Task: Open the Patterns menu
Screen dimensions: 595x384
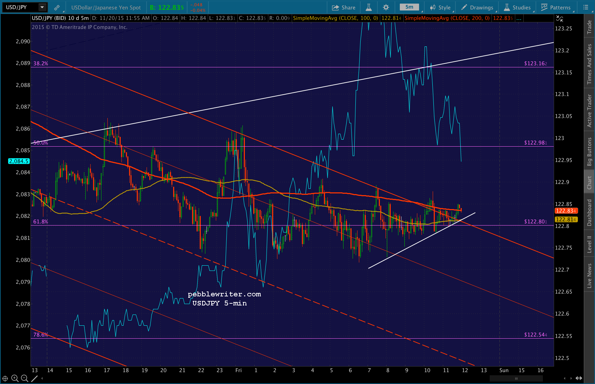Action: (x=556, y=7)
